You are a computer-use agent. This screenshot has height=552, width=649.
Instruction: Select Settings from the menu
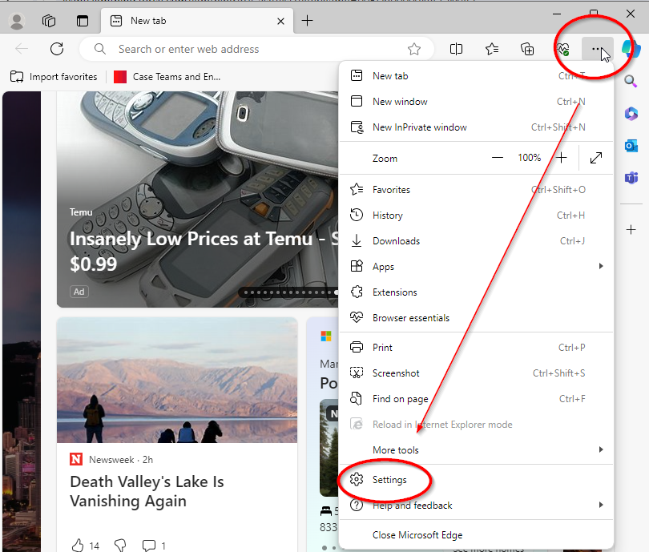pyautogui.click(x=389, y=480)
